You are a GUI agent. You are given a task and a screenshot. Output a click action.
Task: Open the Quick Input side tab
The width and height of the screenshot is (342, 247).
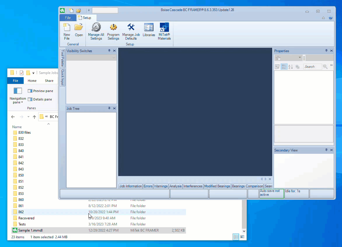62,77
